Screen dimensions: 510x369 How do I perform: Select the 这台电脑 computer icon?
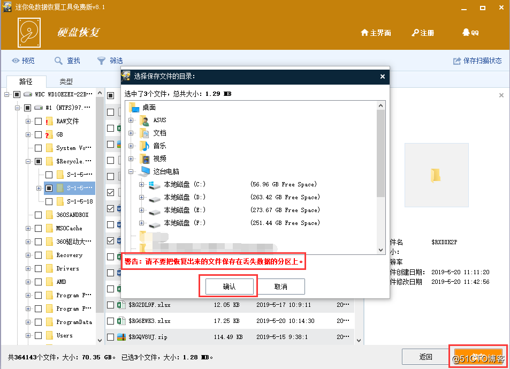[144, 171]
